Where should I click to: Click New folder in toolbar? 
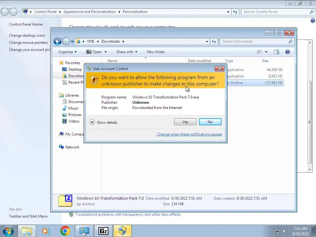tap(156, 52)
